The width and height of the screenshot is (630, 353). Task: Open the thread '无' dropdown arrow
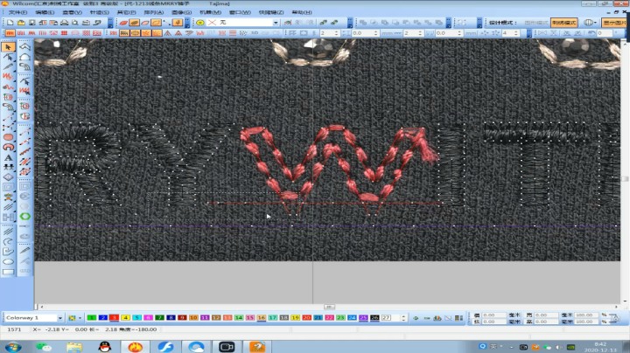(x=276, y=23)
